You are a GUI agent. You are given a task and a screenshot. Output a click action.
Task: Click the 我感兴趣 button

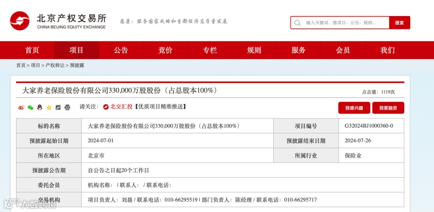coord(354,108)
